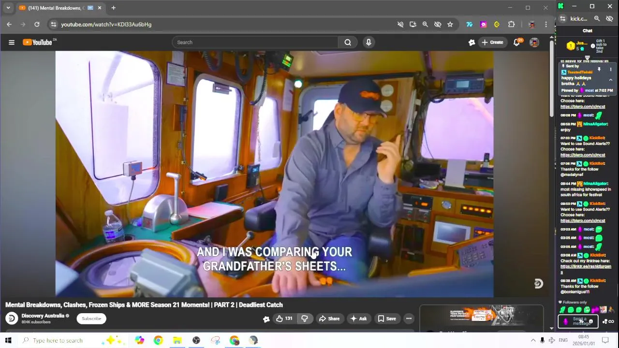Like the video thumbs up 131
The image size is (619, 348).
[283, 319]
